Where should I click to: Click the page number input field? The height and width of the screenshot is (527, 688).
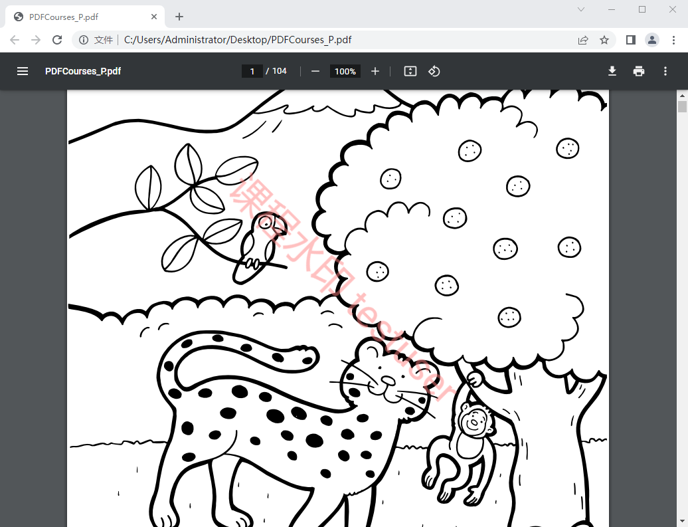[x=252, y=71]
